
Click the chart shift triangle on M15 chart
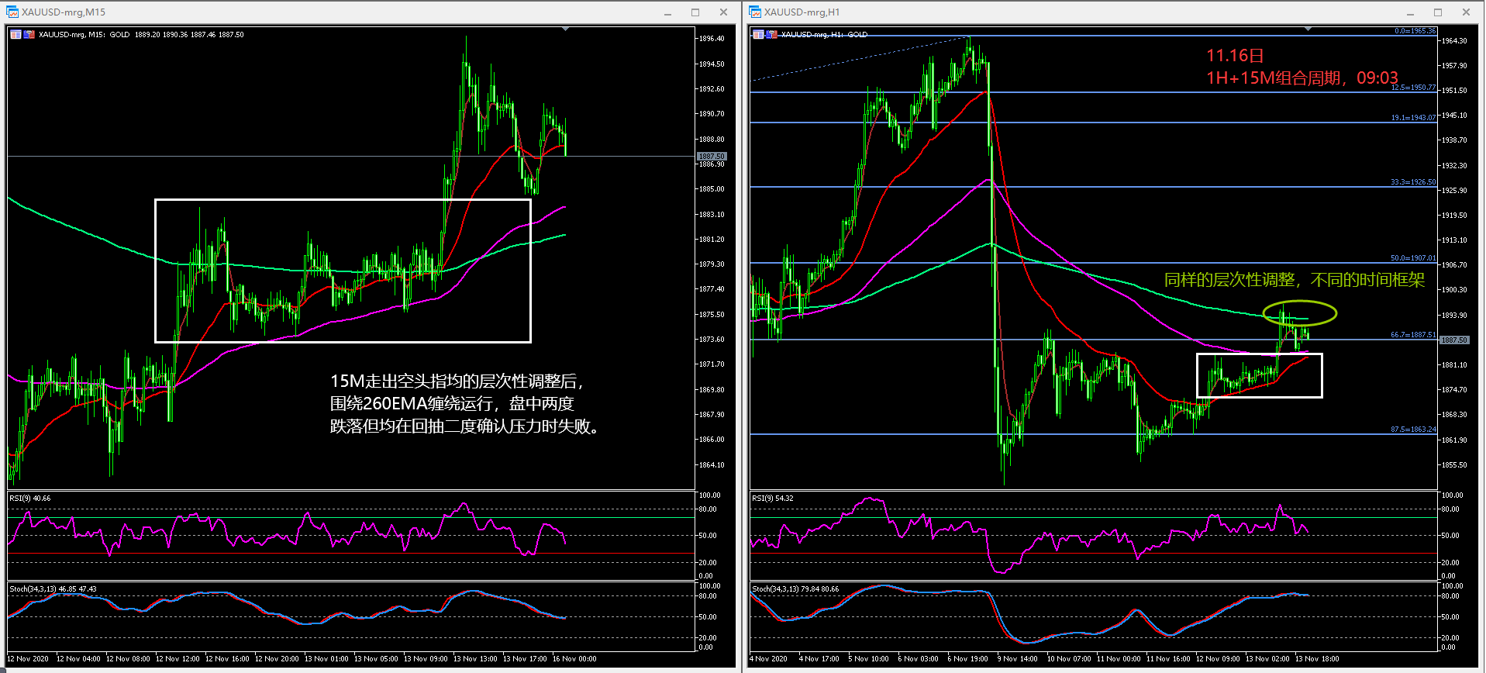[x=566, y=29]
